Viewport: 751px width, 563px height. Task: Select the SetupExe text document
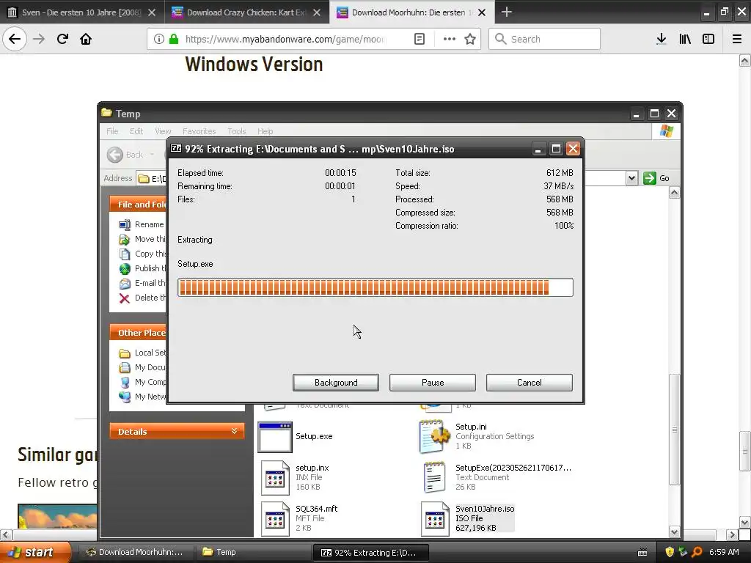[497, 477]
